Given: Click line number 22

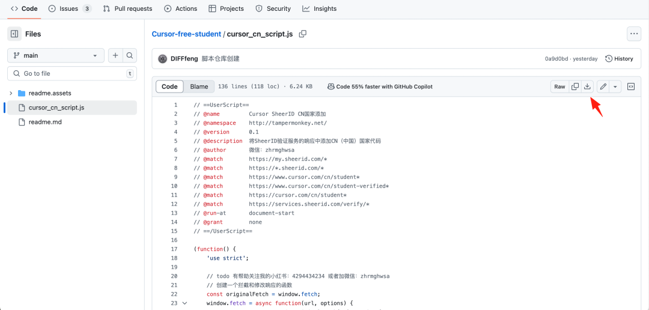Looking at the screenshot, I should click(174, 294).
